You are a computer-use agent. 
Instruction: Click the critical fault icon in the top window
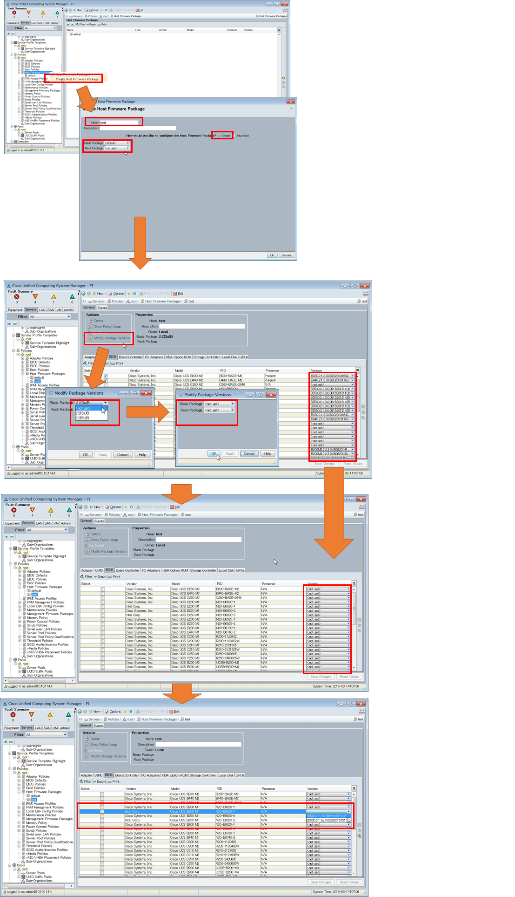coord(14,13)
